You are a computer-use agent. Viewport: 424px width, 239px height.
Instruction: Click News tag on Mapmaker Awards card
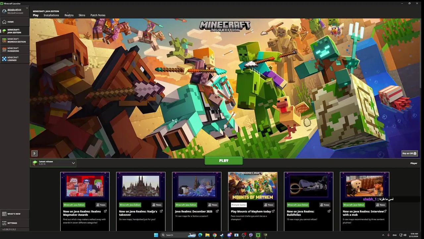coord(101,205)
